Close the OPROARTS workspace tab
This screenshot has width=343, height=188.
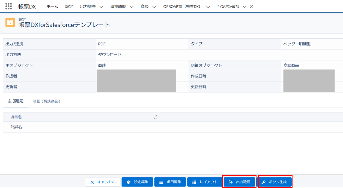(x=251, y=7)
